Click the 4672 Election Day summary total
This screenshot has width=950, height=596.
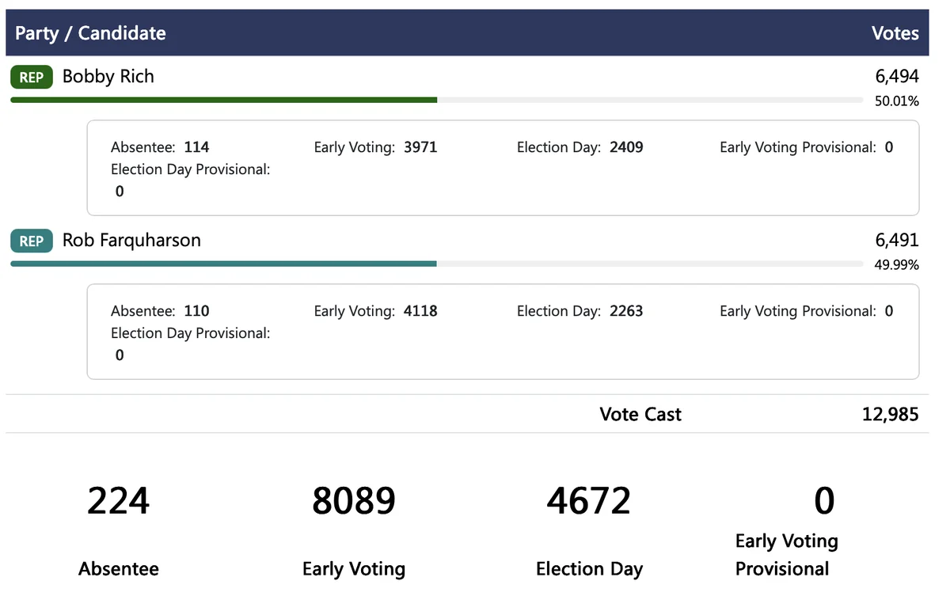588,501
